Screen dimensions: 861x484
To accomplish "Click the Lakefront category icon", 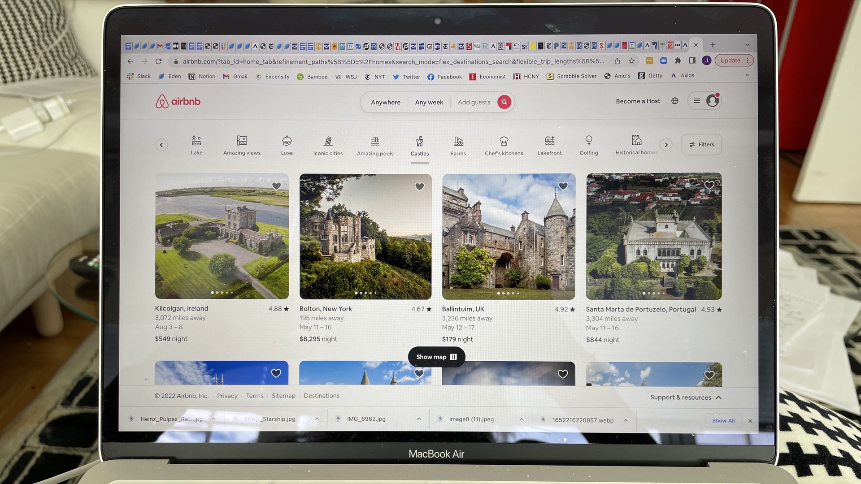I will (550, 144).
